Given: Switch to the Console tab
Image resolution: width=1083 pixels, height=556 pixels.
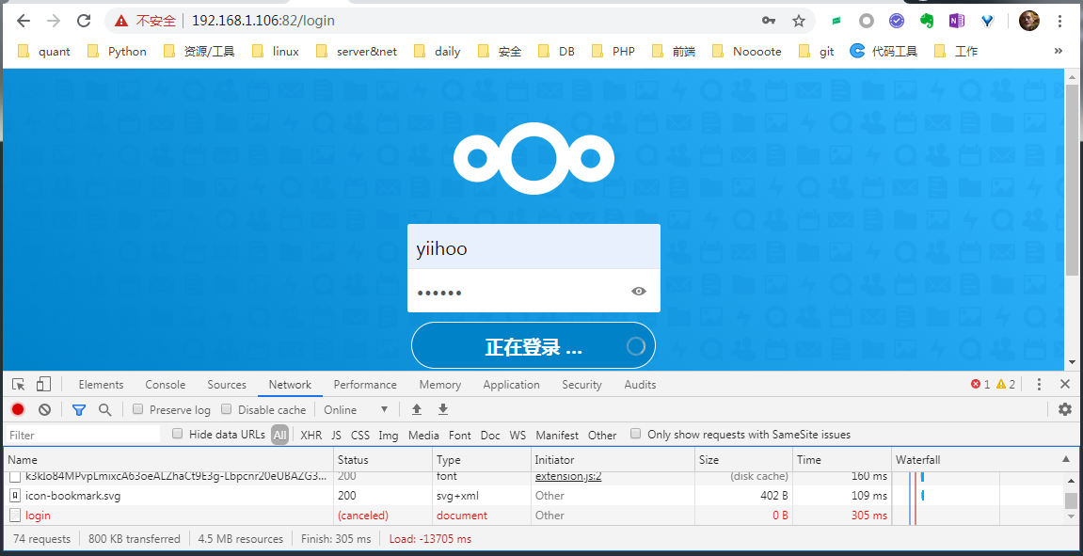Looking at the screenshot, I should pyautogui.click(x=165, y=385).
